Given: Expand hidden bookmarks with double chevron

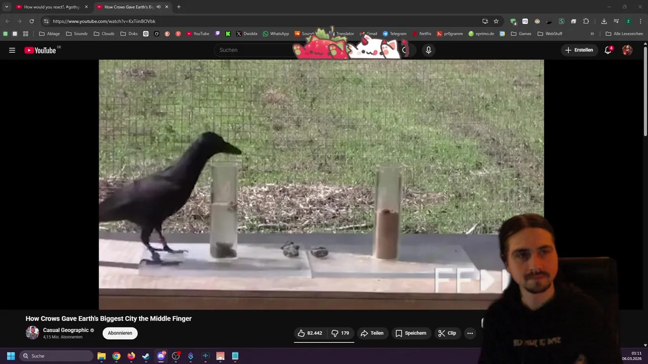Looking at the screenshot, I should (x=592, y=34).
